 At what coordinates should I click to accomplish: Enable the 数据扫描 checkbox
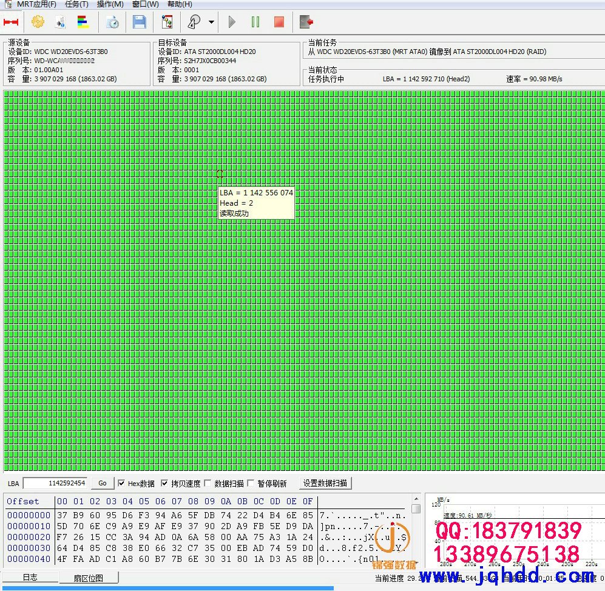tap(208, 484)
